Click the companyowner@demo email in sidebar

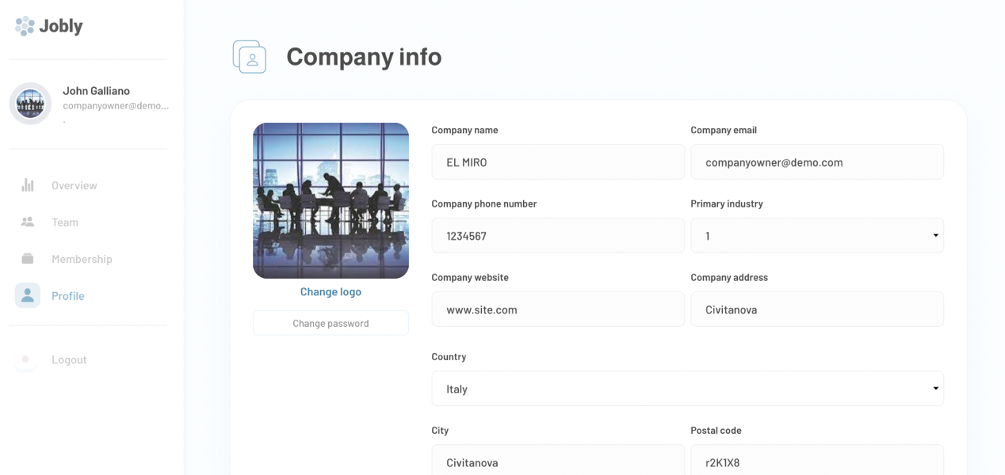(116, 105)
